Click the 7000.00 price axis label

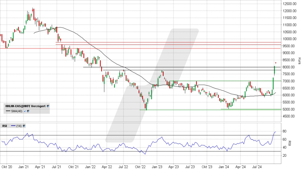pos(289,81)
